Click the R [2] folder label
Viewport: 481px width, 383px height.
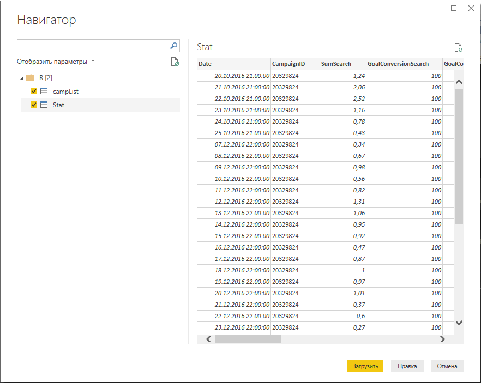[46, 78]
